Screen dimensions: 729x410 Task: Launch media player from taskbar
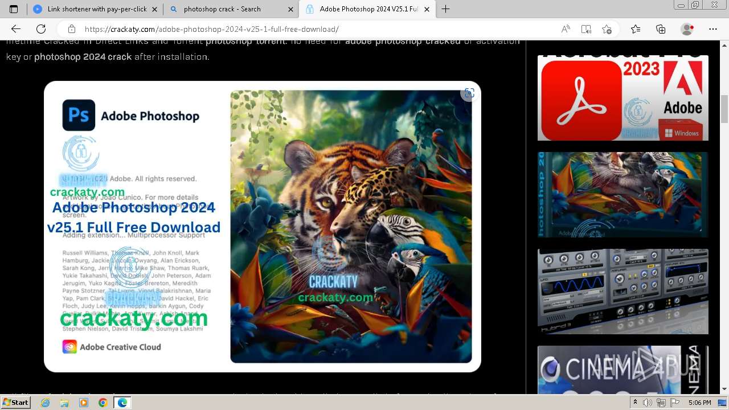pyautogui.click(x=84, y=403)
